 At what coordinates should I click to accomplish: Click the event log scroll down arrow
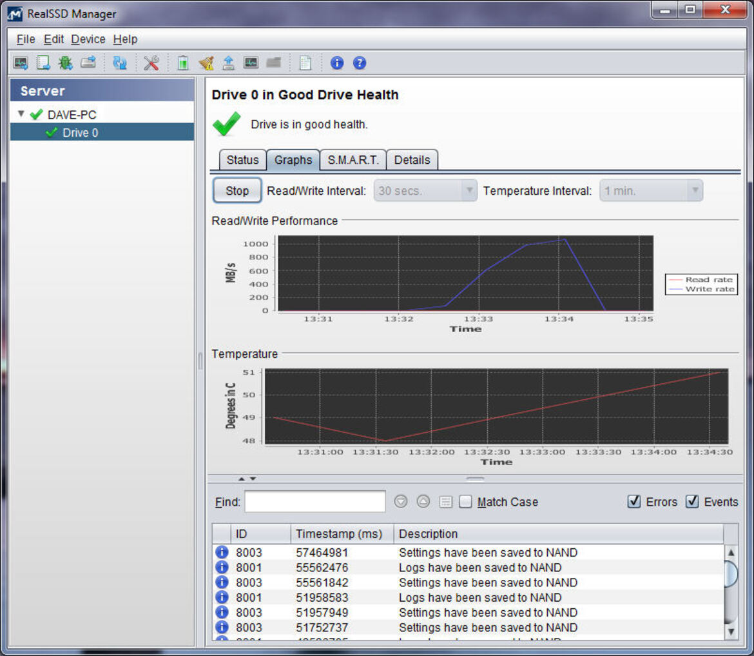point(730,631)
